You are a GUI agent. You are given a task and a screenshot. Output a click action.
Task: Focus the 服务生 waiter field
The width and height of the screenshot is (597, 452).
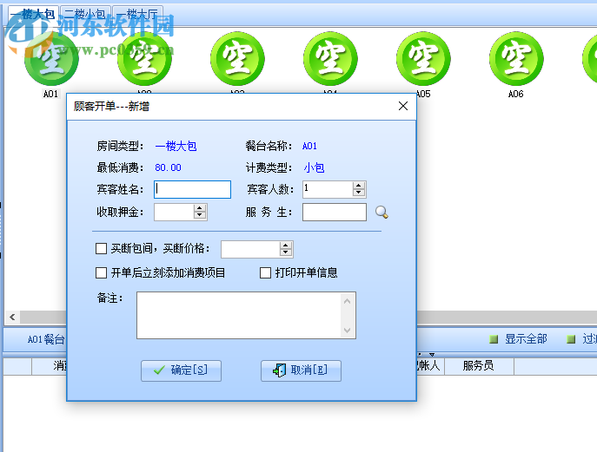pyautogui.click(x=335, y=213)
